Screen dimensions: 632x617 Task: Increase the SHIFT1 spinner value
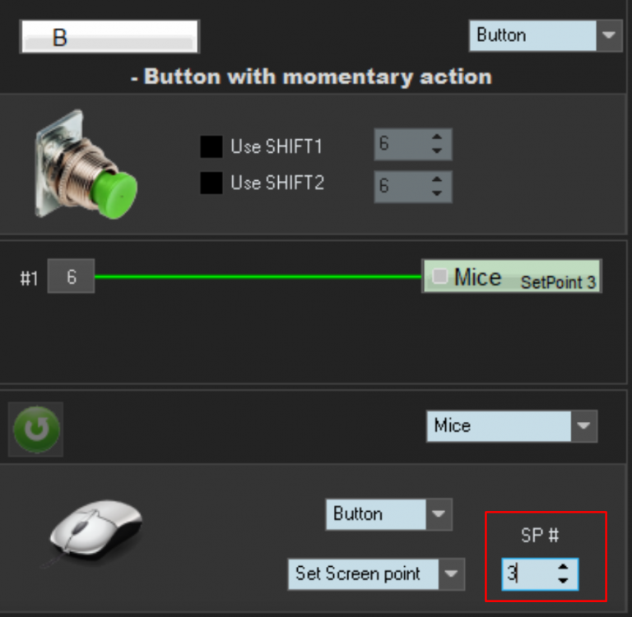[436, 139]
